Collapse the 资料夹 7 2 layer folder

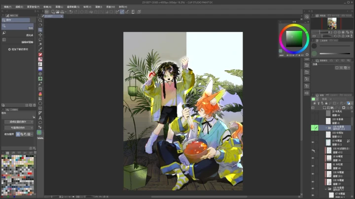[325, 189]
